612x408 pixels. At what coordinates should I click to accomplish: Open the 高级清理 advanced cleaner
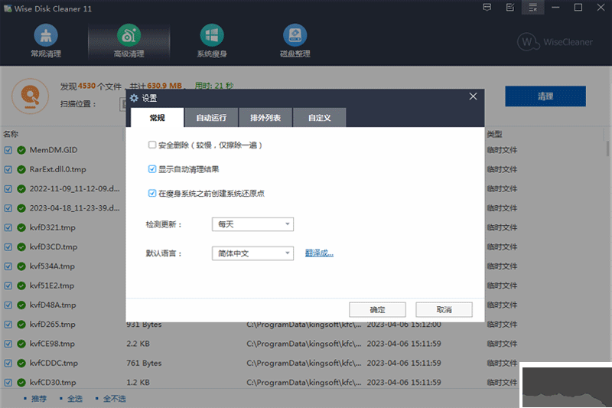(x=129, y=41)
